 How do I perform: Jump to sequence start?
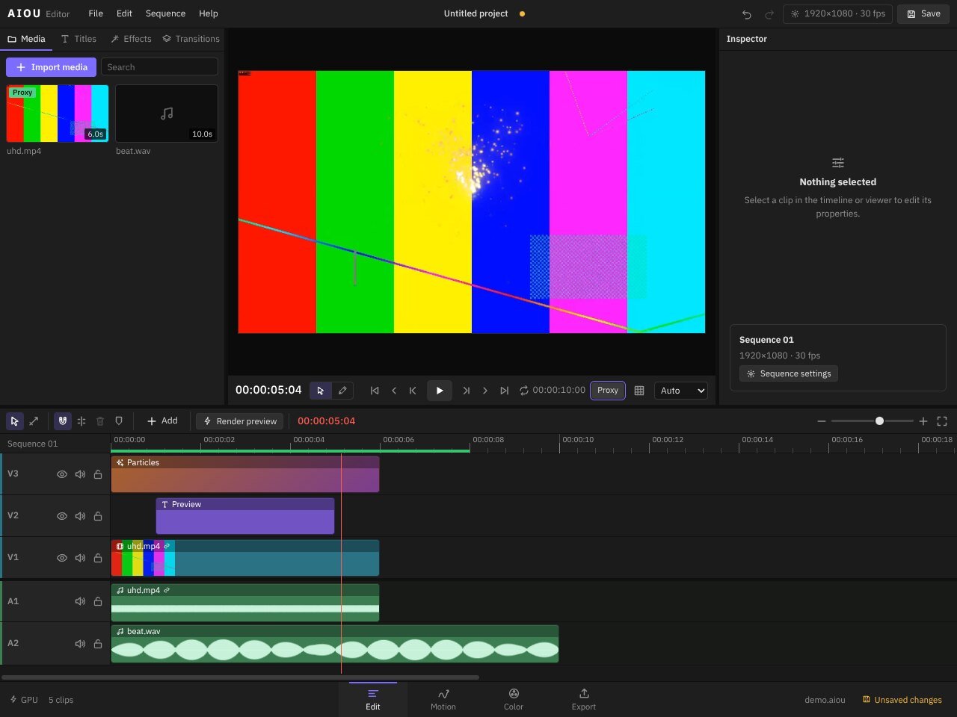tap(375, 391)
